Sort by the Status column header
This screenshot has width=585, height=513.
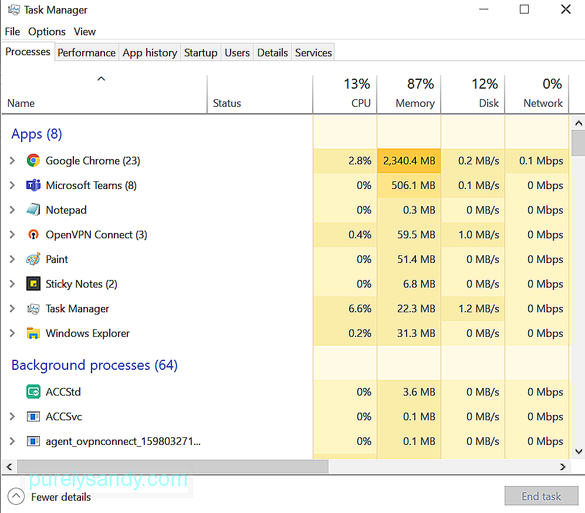[260, 95]
